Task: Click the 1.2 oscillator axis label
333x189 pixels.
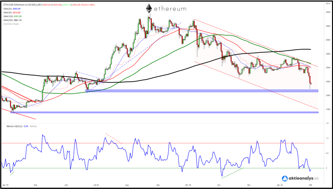Action: [x=327, y=138]
